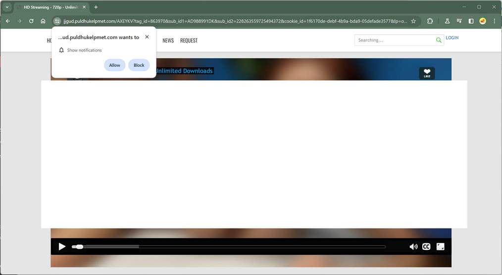Close the HD Streaming tab
This screenshot has width=502, height=275.
click(x=84, y=7)
